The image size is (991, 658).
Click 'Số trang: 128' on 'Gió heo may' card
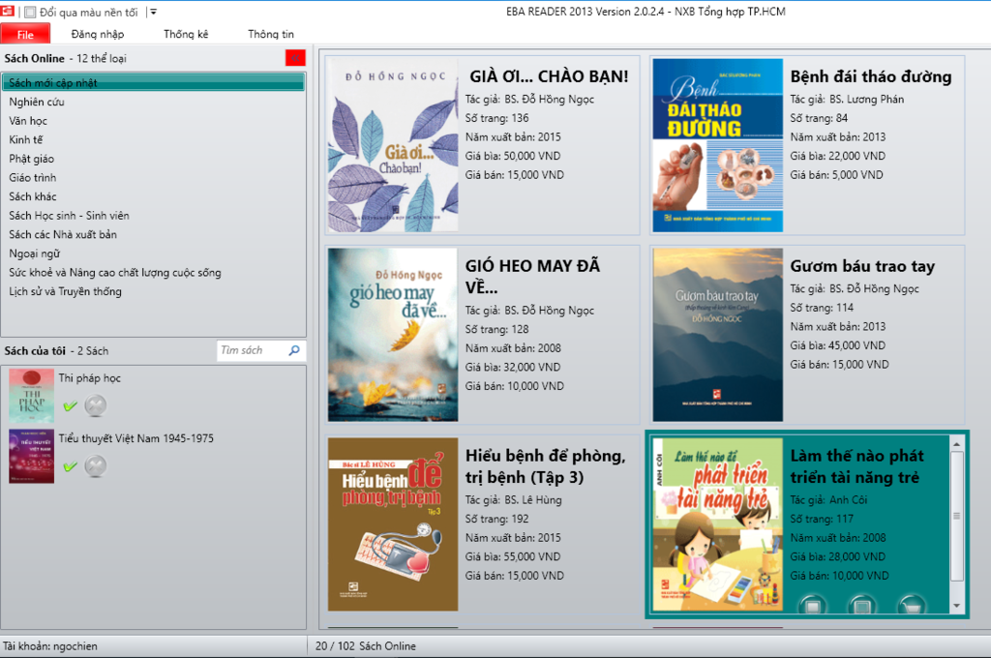tap(496, 329)
